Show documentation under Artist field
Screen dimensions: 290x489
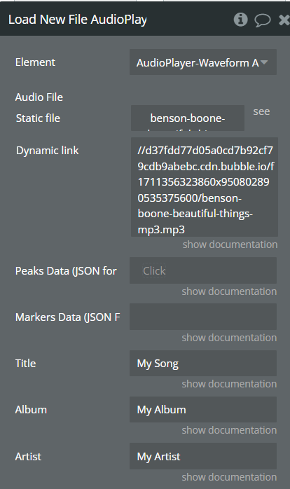(x=229, y=477)
